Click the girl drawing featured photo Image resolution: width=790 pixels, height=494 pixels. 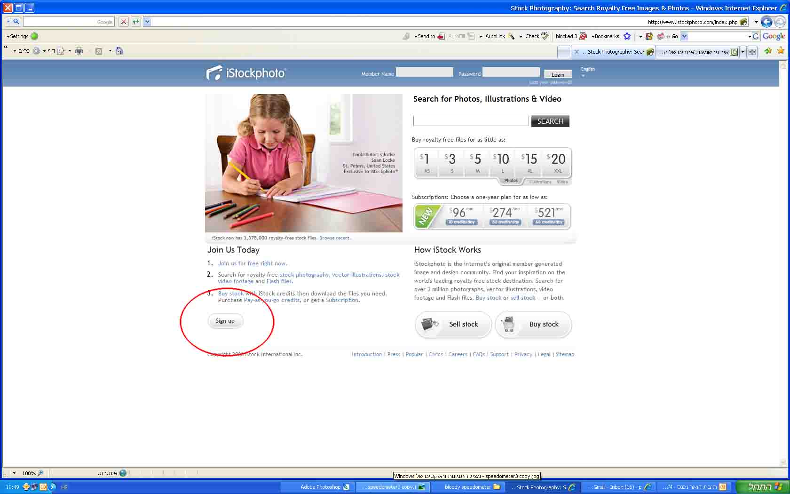pos(304,163)
